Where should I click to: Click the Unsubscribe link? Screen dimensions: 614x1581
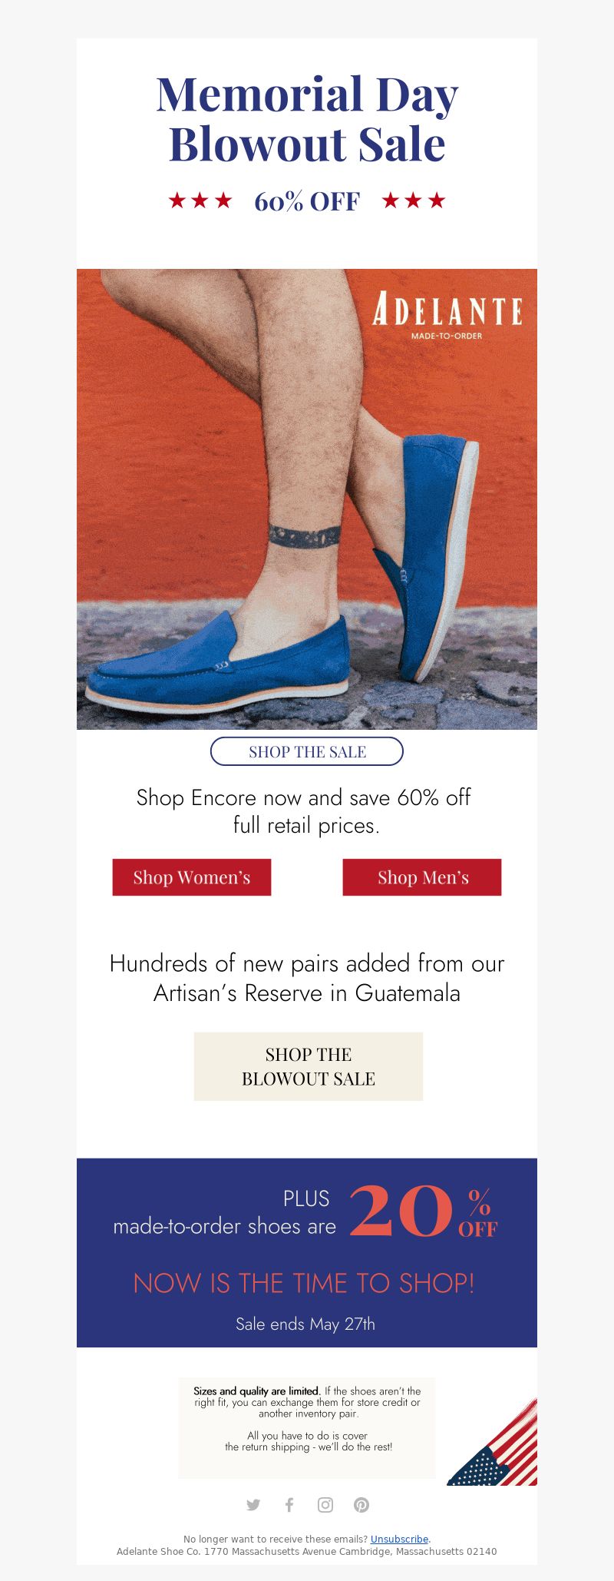pos(399,1539)
